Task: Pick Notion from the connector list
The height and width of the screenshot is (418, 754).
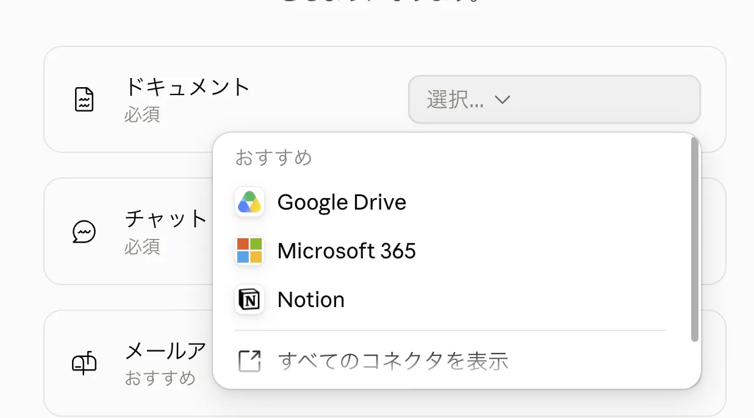Action: (450, 299)
